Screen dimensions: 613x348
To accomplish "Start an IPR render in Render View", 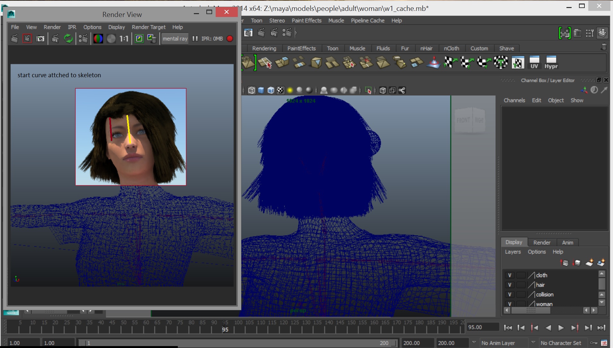I will (56, 39).
